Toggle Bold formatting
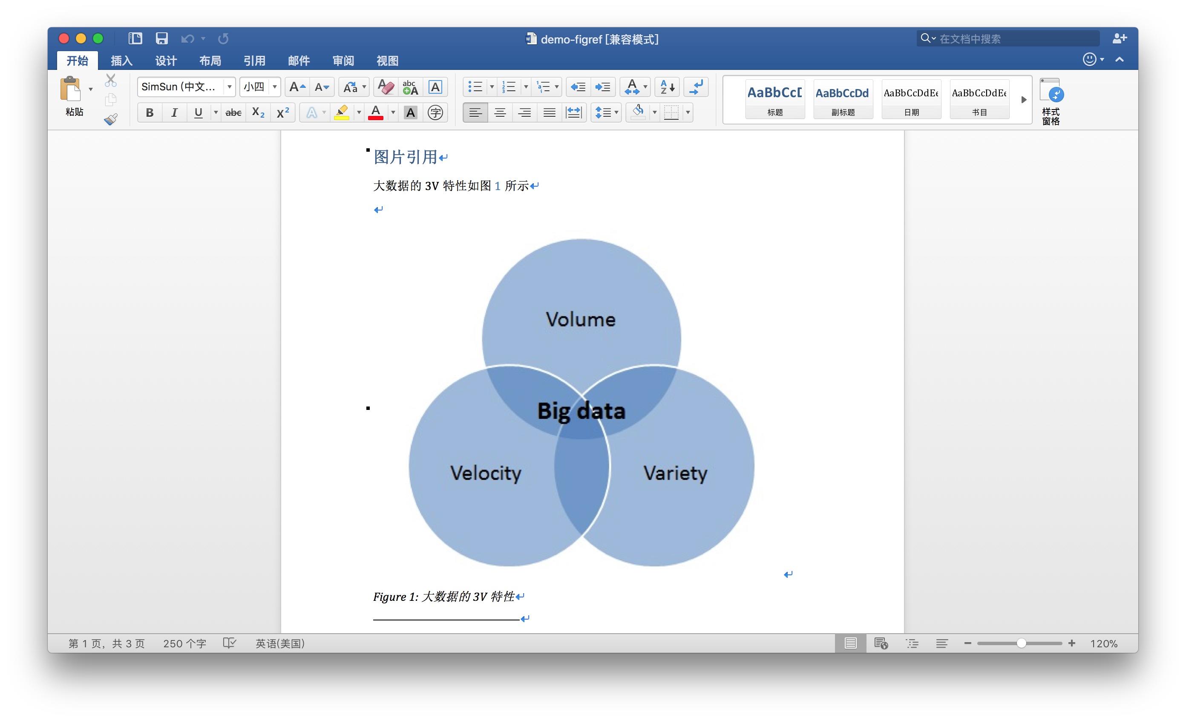 150,112
